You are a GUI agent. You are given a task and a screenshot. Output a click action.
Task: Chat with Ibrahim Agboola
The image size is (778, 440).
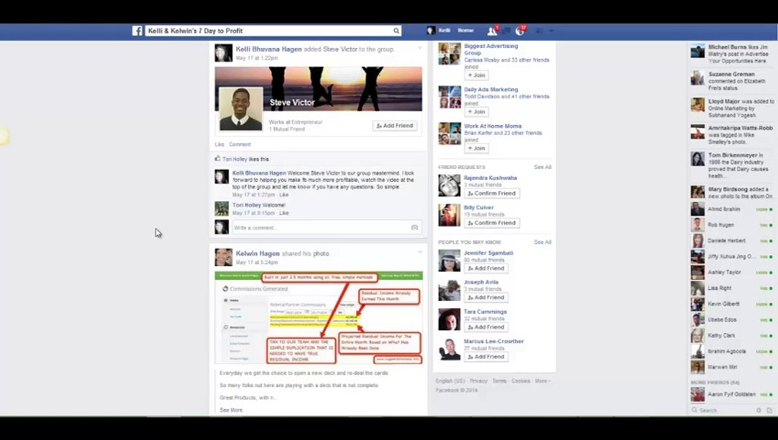pos(732,351)
